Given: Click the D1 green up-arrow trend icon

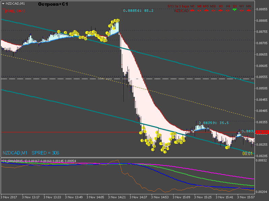Looking at the screenshot, I should (x=234, y=10).
